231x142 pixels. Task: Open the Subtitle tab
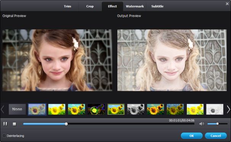coord(157,6)
